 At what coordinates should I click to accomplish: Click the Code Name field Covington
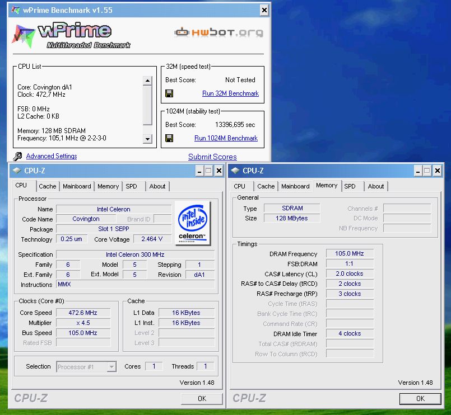click(x=86, y=219)
